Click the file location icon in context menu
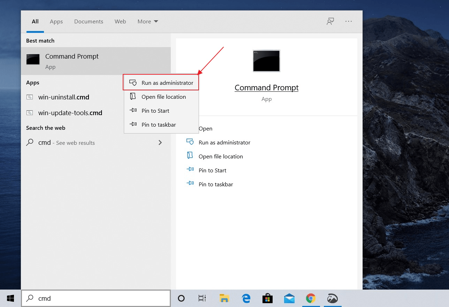 (x=132, y=96)
